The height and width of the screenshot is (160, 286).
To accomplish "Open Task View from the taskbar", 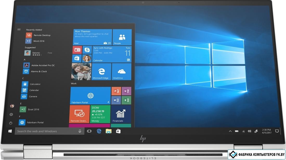I will tap(89, 131).
